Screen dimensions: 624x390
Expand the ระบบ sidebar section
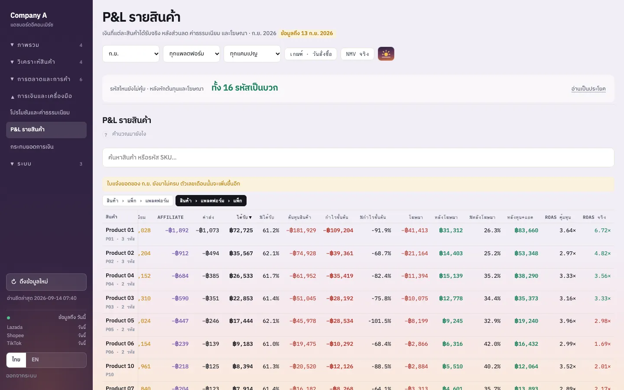[x=46, y=164]
